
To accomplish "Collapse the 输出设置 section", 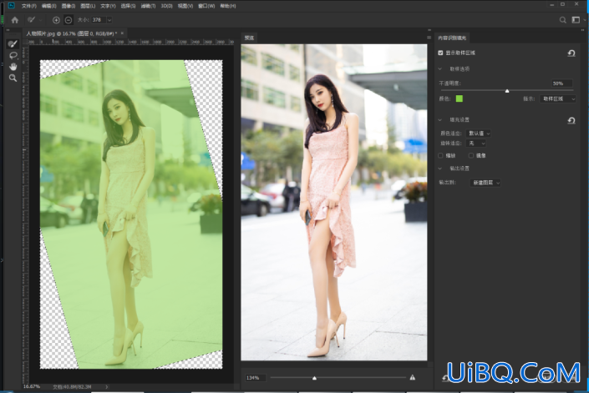I will coord(440,169).
